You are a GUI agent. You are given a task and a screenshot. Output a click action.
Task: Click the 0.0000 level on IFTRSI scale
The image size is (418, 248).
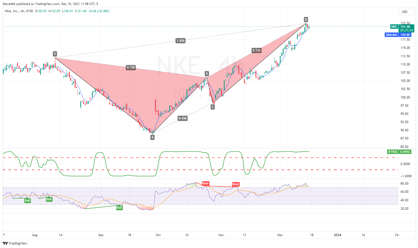[405, 164]
